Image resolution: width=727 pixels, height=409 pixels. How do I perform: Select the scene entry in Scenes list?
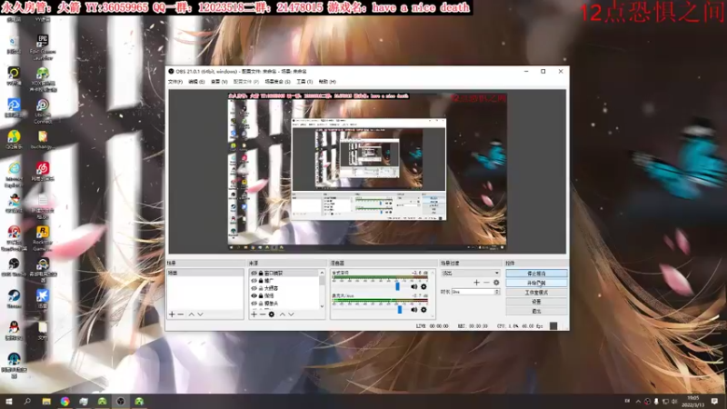point(205,274)
